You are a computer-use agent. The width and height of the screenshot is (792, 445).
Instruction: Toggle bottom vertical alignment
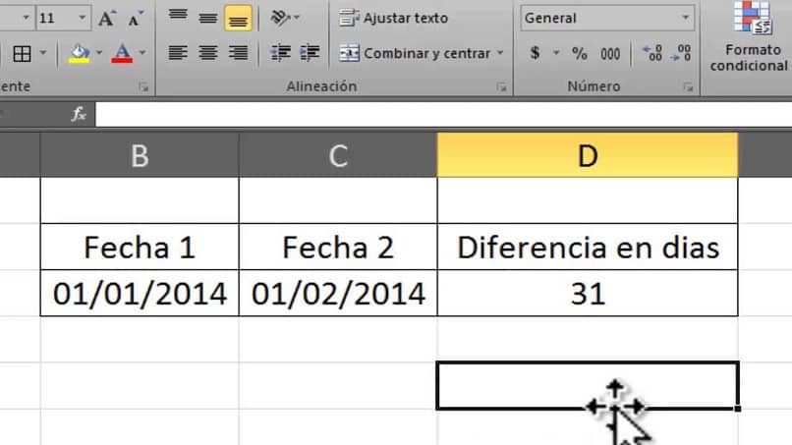236,18
